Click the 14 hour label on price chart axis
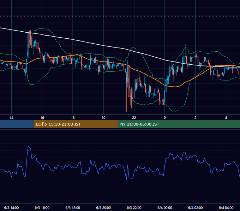The height and width of the screenshot is (211, 240). point(12,118)
